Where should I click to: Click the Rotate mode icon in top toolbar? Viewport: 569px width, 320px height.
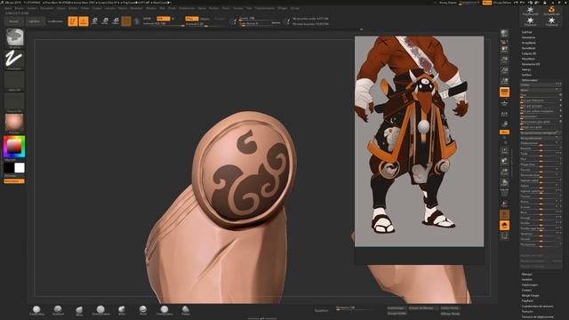tap(116, 21)
